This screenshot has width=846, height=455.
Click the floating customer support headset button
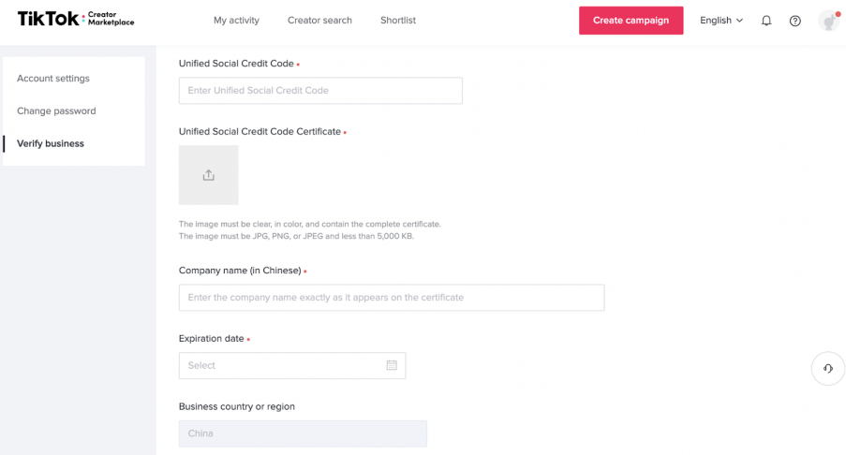(x=828, y=369)
